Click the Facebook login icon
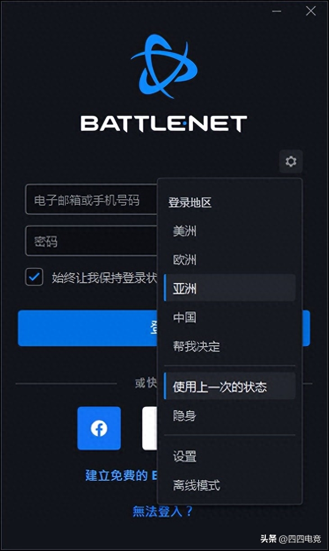 tap(99, 428)
